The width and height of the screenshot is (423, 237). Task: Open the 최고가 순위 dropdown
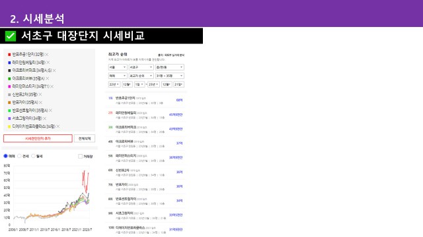pyautogui.click(x=141, y=76)
